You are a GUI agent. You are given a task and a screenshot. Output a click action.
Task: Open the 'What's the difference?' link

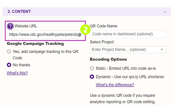click(115, 85)
